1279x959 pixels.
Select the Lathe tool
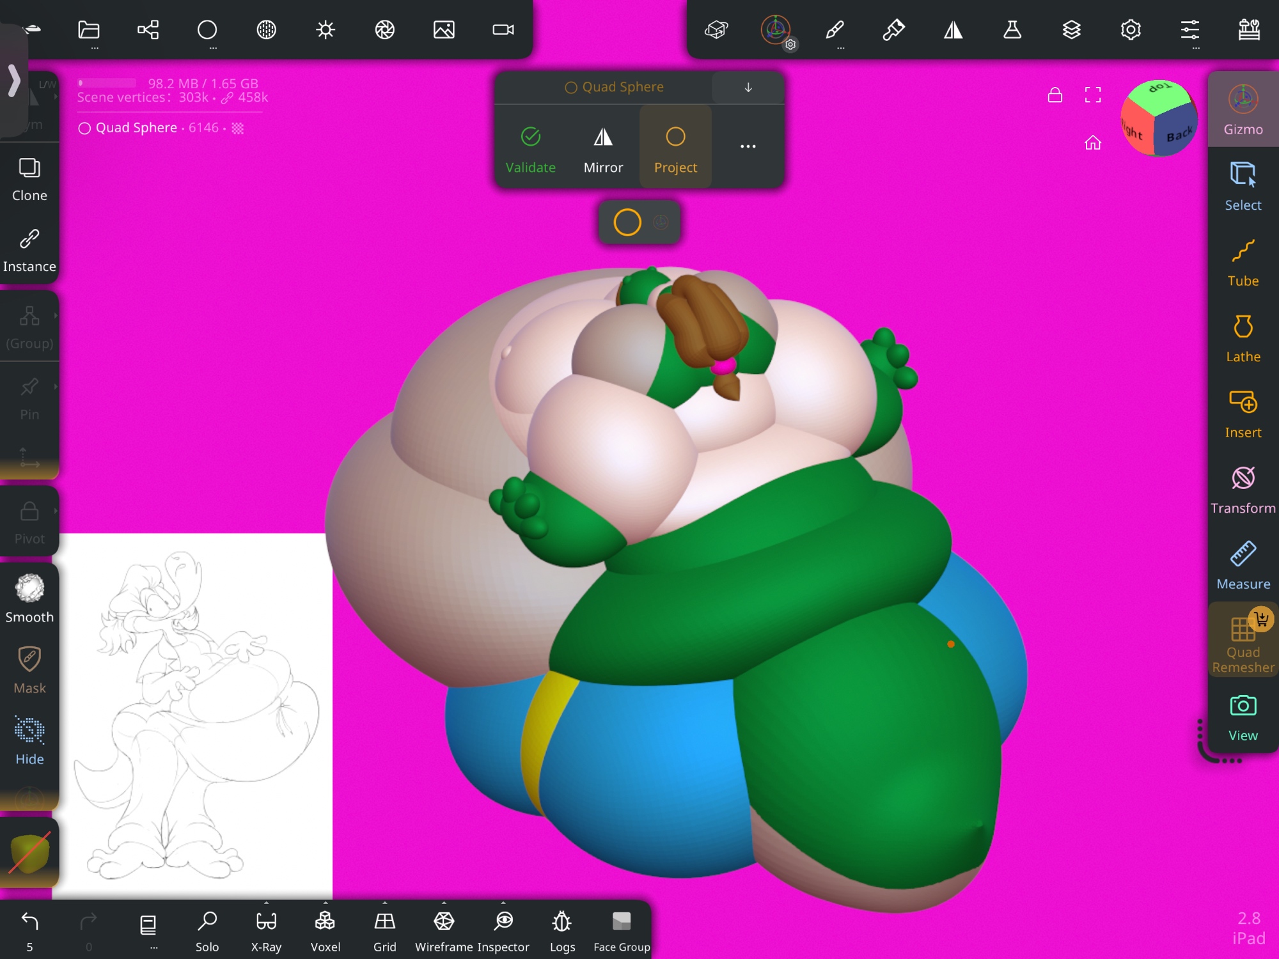(1243, 338)
